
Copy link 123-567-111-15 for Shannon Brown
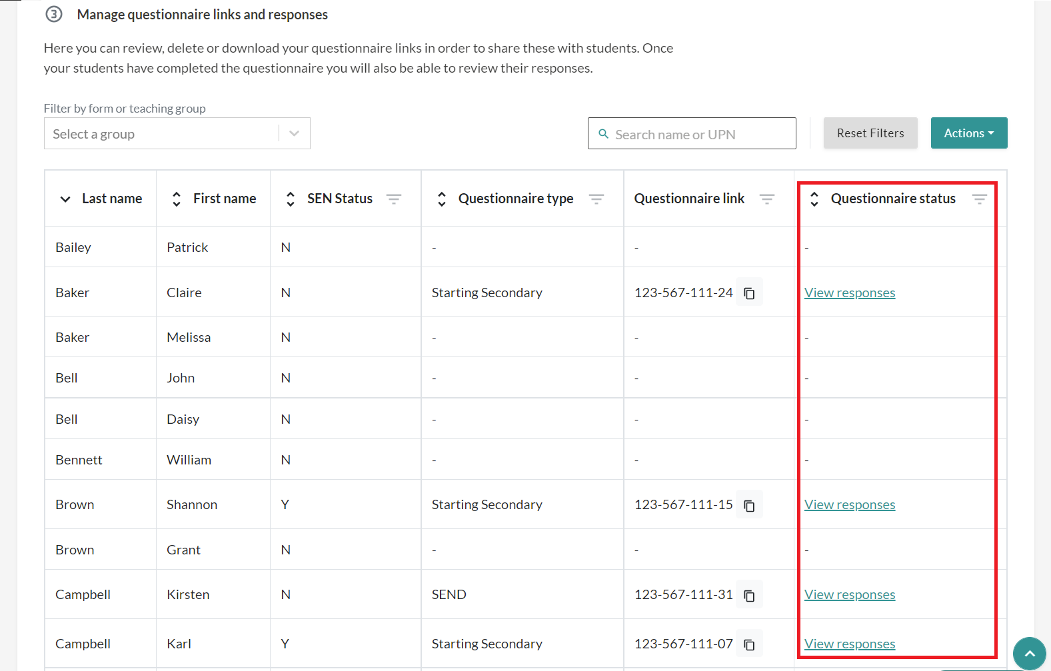[x=749, y=505]
